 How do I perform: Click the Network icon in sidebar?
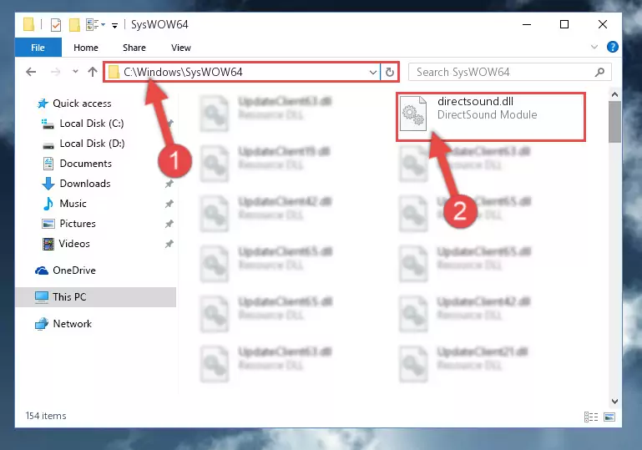tap(42, 324)
